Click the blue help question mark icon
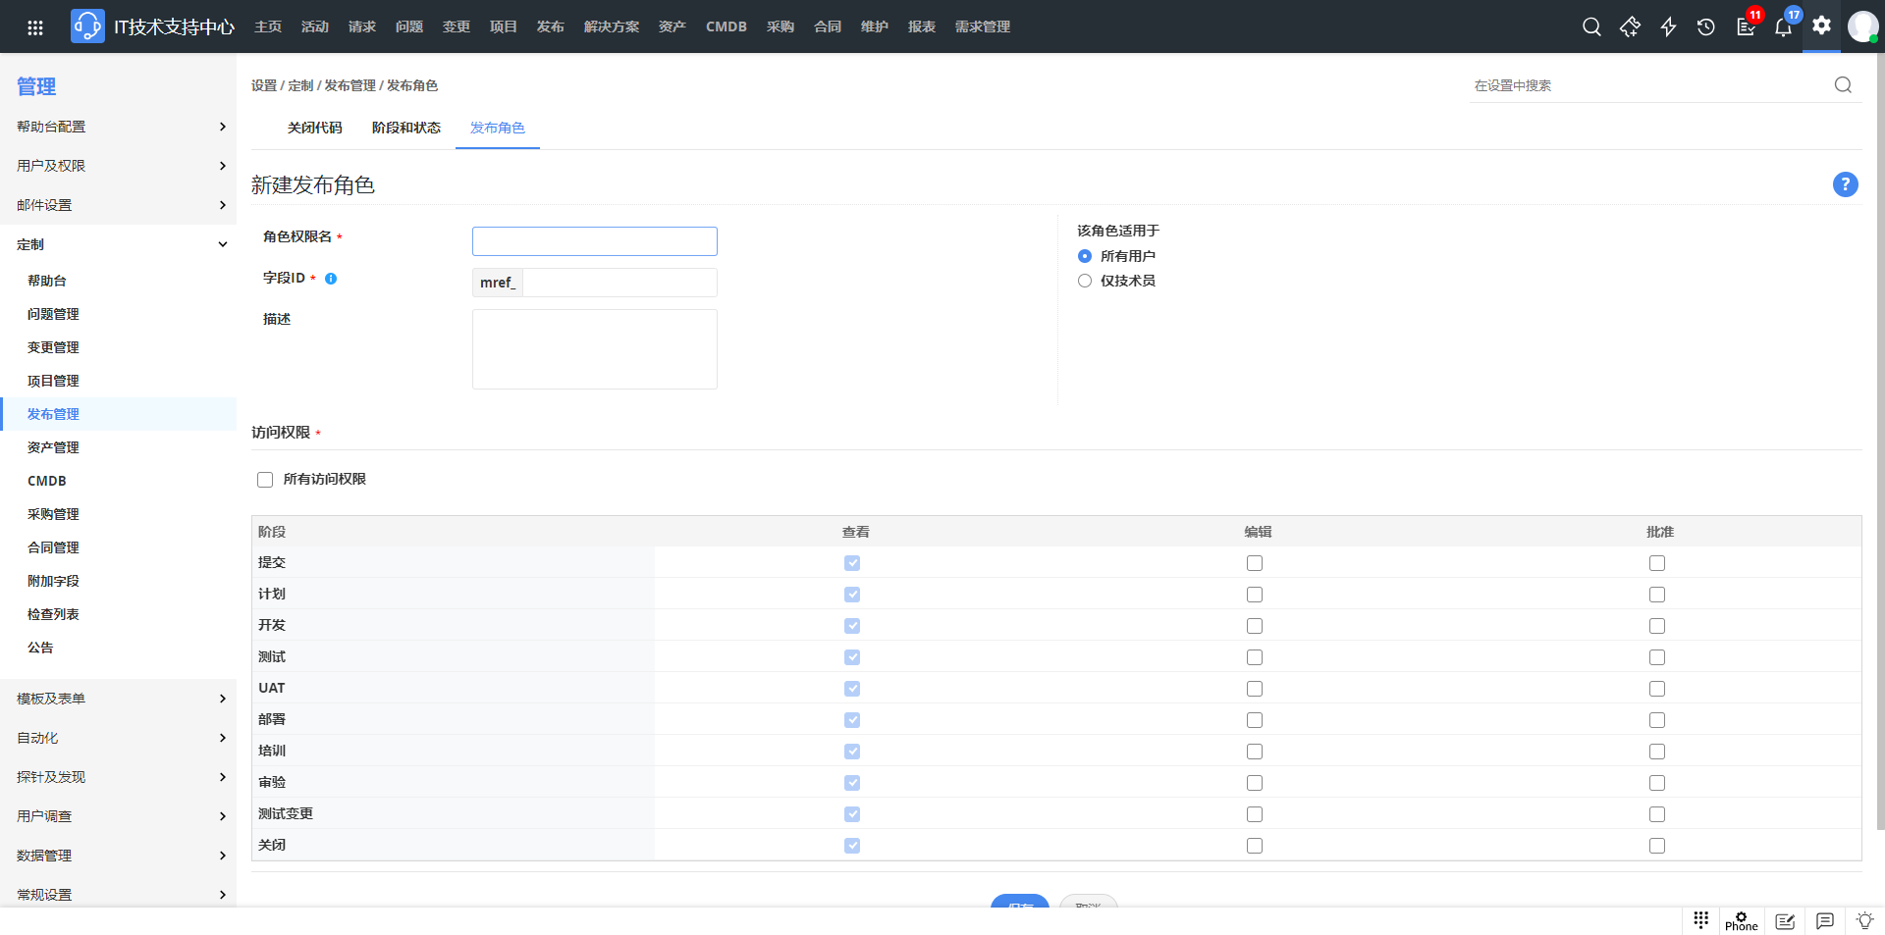The width and height of the screenshot is (1885, 935). coord(1845,184)
